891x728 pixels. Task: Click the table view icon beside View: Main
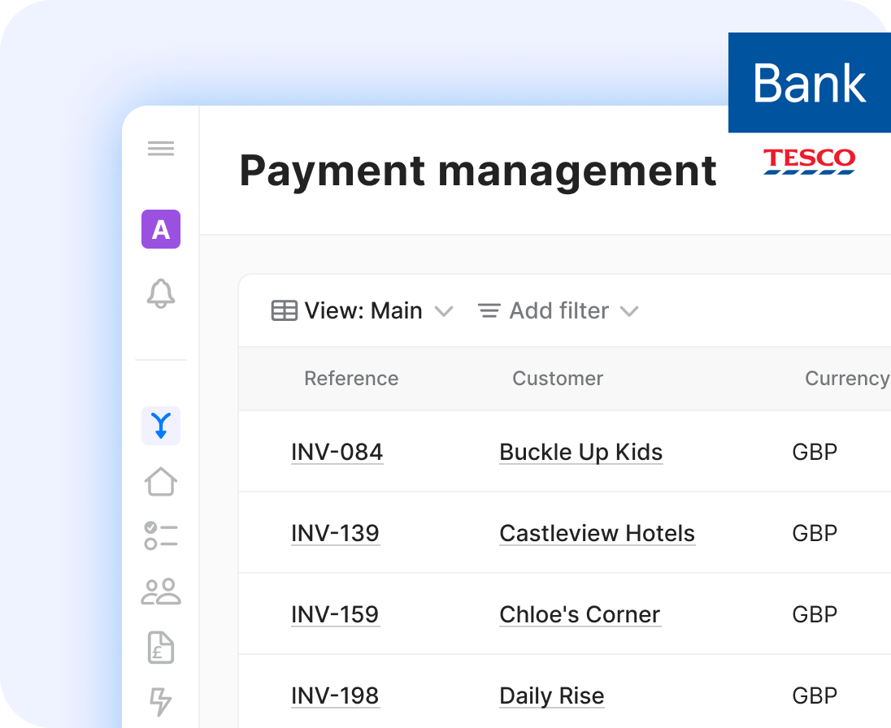coord(284,310)
